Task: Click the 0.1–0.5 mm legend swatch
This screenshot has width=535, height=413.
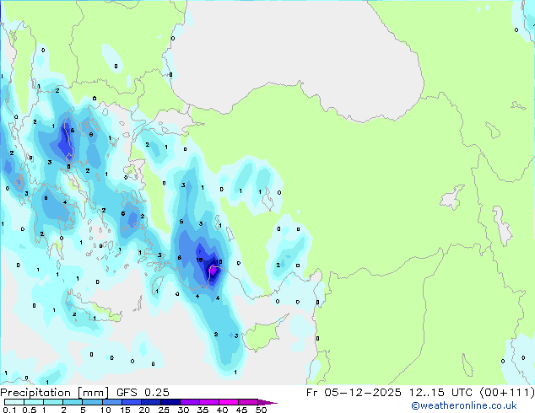Action: 14,402
